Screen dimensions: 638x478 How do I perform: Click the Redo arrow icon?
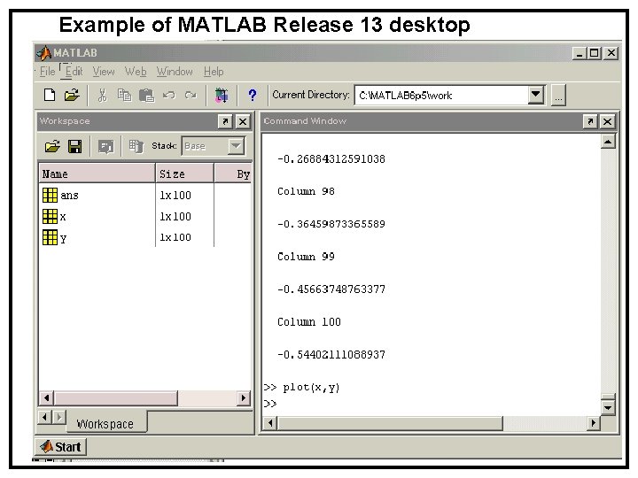click(191, 95)
